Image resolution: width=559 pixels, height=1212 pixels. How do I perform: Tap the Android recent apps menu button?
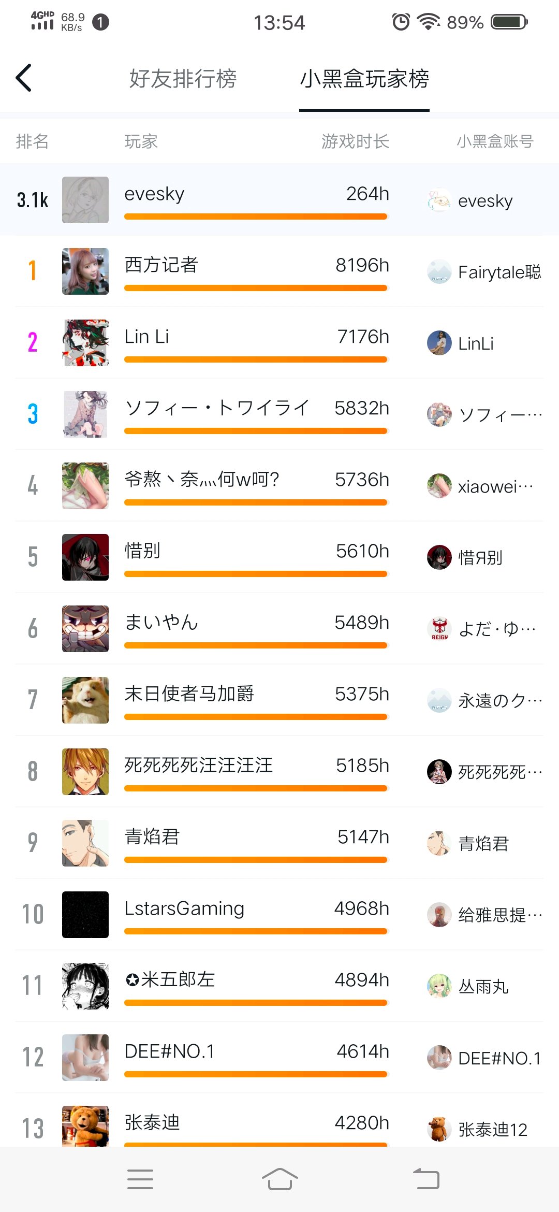click(140, 1179)
